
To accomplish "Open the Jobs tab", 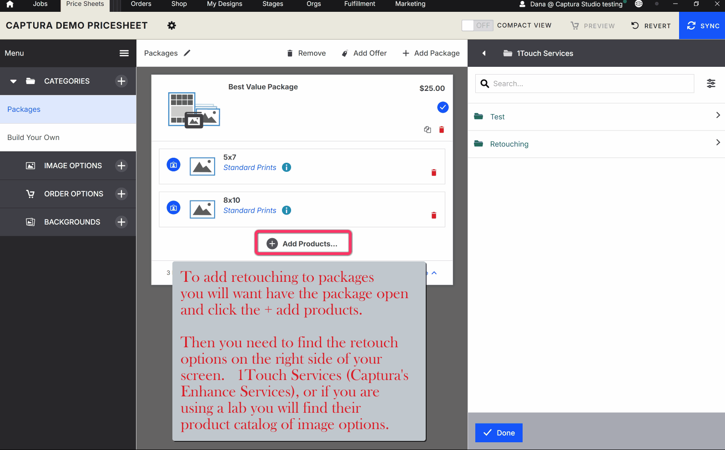I will pos(40,4).
